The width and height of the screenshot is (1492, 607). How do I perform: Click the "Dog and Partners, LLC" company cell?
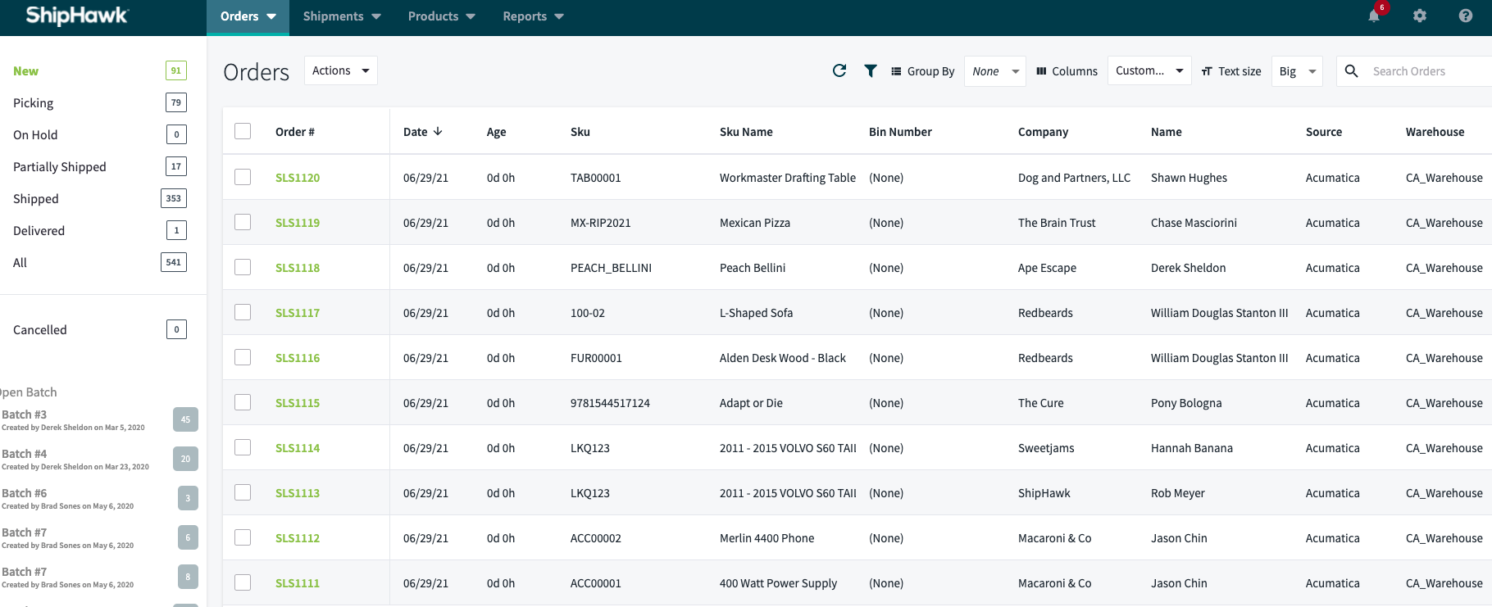click(x=1074, y=178)
